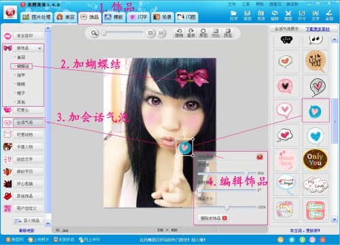Click the 重做 redo icon
Image resolution: width=340 pixels, height=245 pixels.
tap(191, 33)
